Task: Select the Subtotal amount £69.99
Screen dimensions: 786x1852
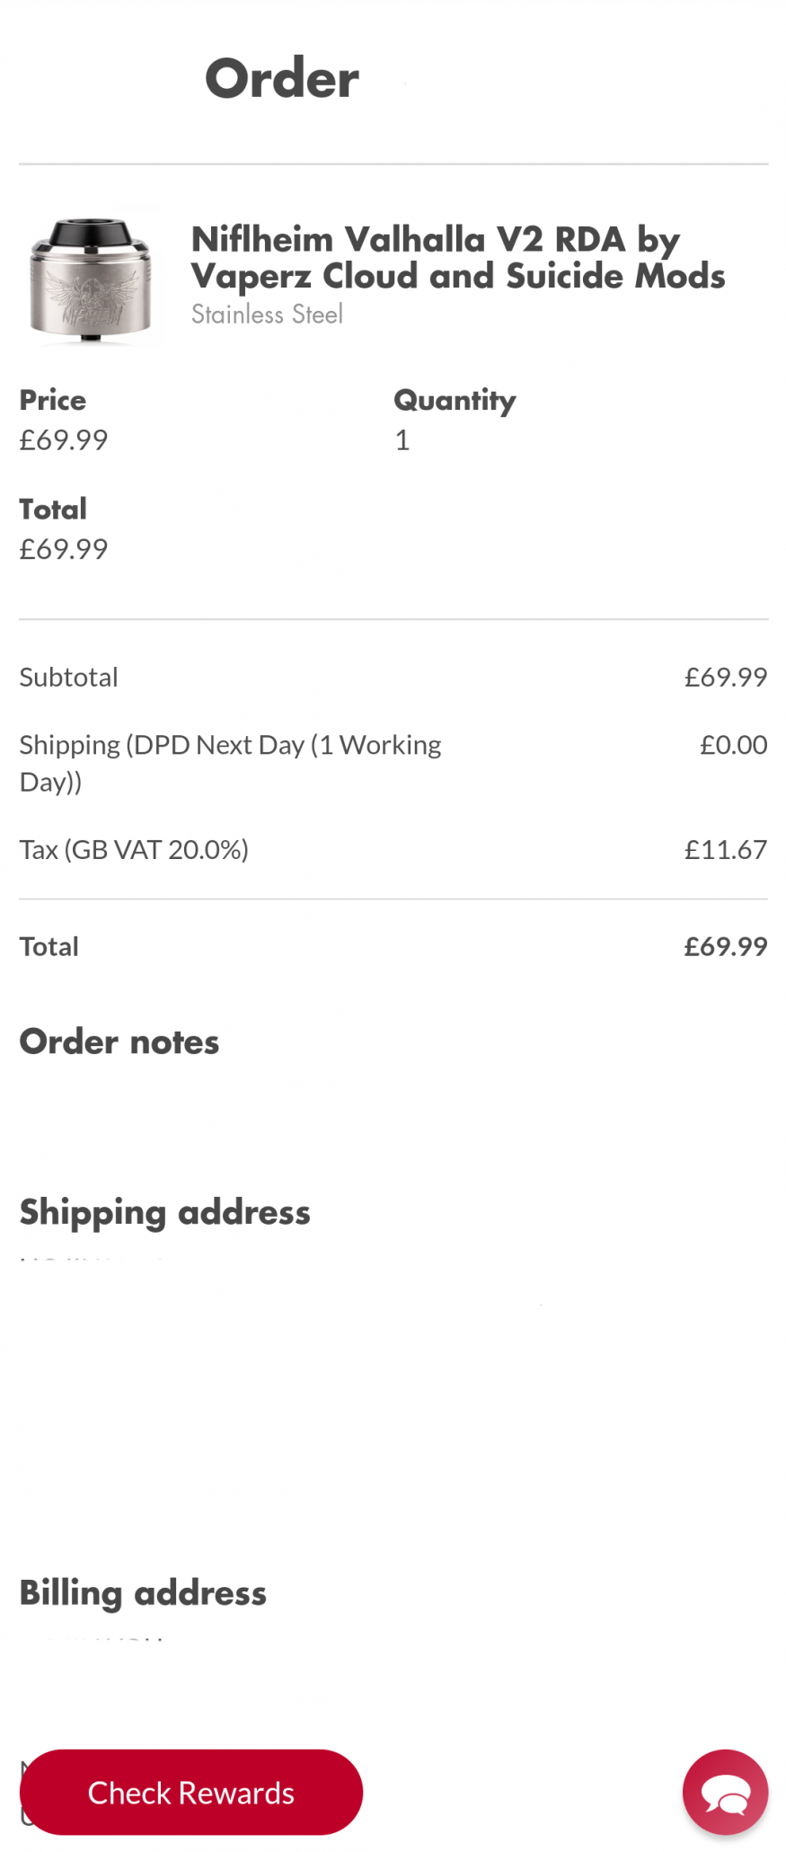Action: click(725, 677)
